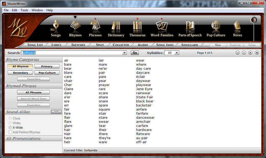Go to next page of results
The height and width of the screenshot is (158, 266).
point(250,53)
